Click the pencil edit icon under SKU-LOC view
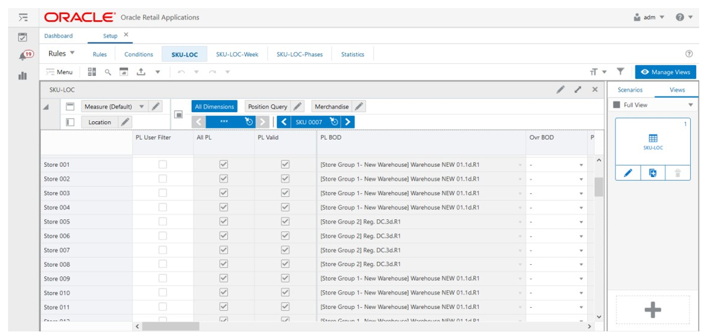Image resolution: width=705 pixels, height=336 pixels. (628, 173)
